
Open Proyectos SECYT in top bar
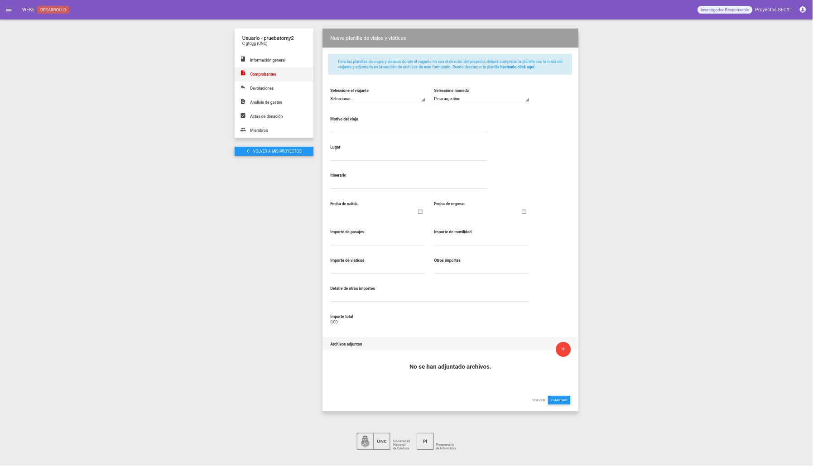tap(774, 10)
